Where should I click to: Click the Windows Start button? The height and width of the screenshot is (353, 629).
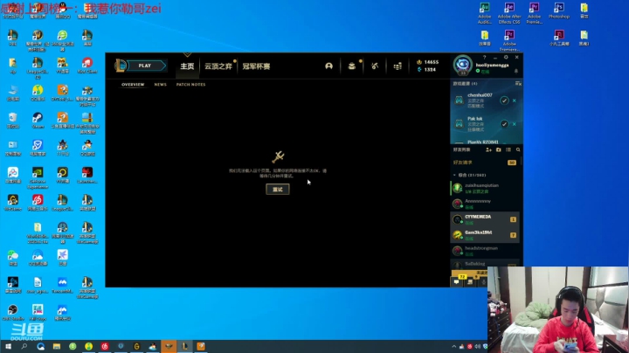point(8,346)
